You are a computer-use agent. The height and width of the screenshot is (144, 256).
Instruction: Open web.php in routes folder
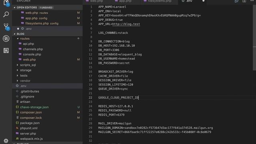pyautogui.click(x=47, y=60)
